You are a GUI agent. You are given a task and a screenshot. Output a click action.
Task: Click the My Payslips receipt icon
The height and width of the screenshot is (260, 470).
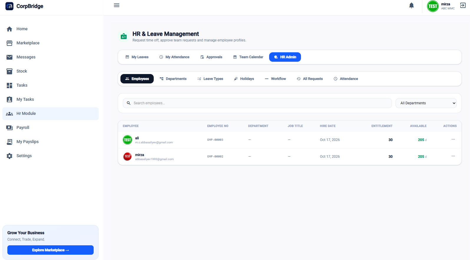coord(9,142)
